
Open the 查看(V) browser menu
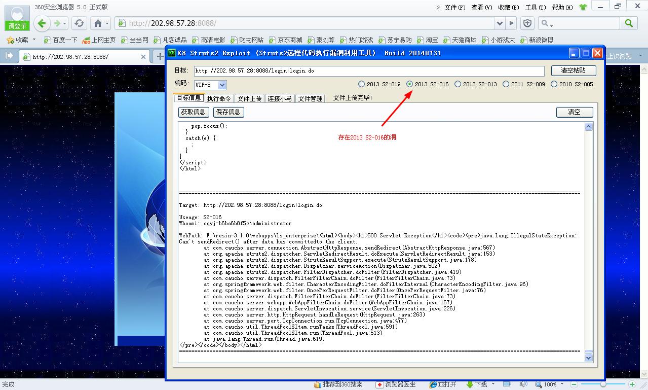[482, 7]
